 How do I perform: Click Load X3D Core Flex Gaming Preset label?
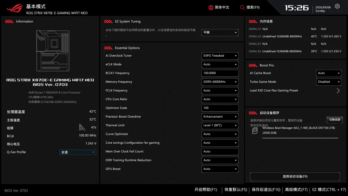[274, 90]
